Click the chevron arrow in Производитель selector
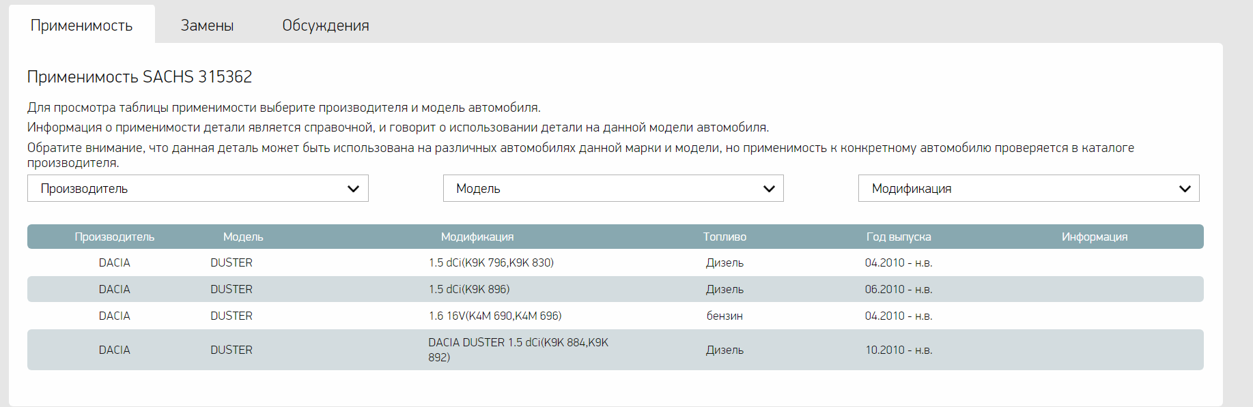 pos(353,189)
